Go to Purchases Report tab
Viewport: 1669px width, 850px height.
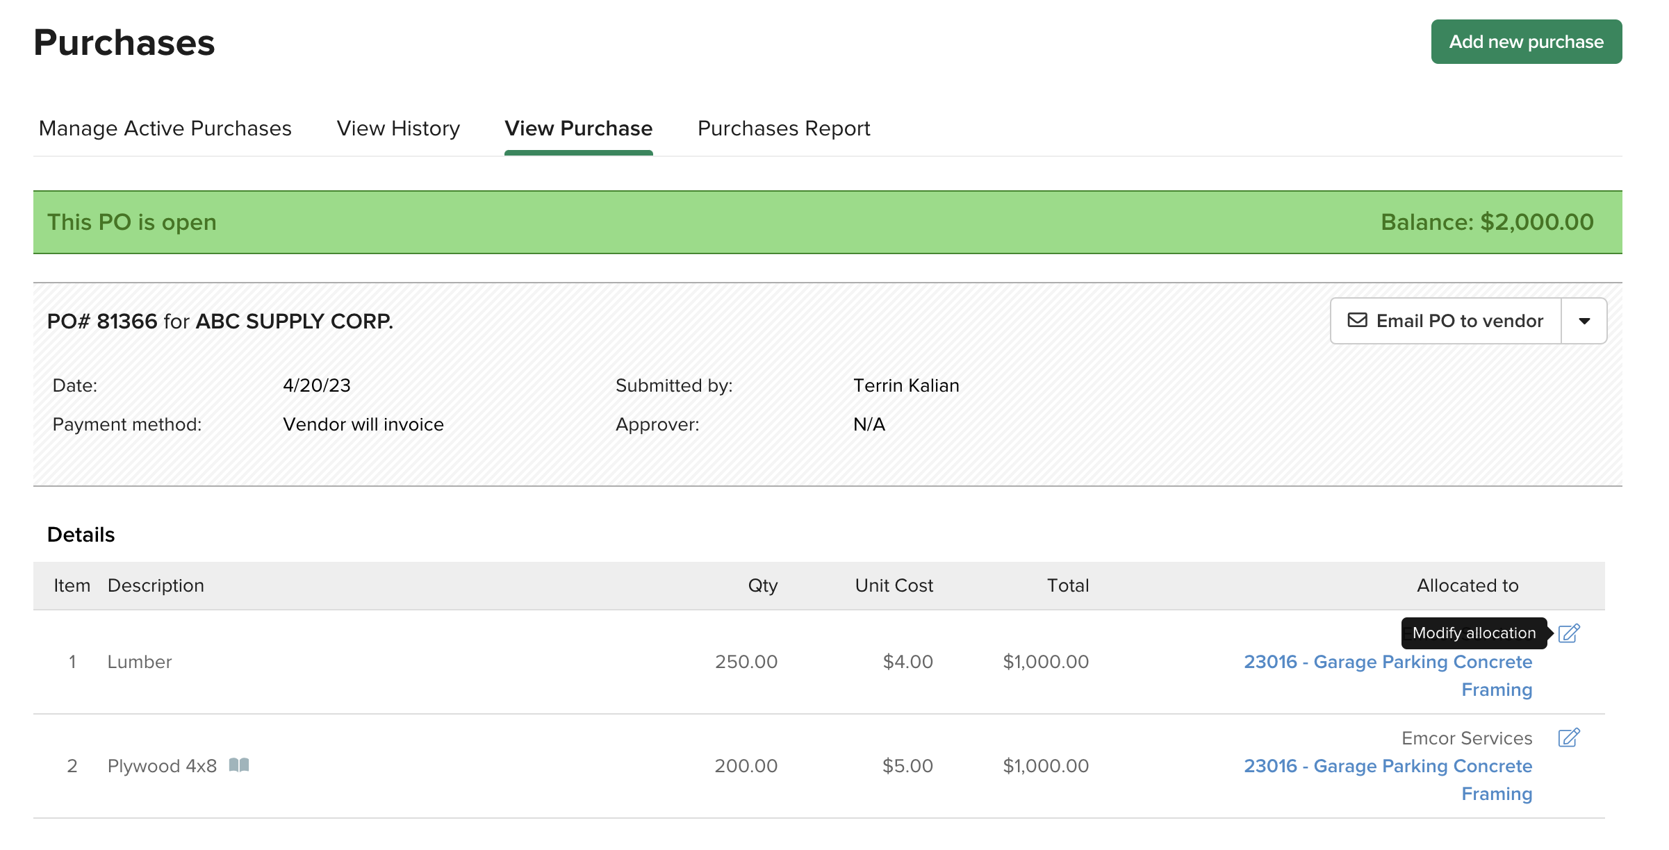click(x=784, y=128)
